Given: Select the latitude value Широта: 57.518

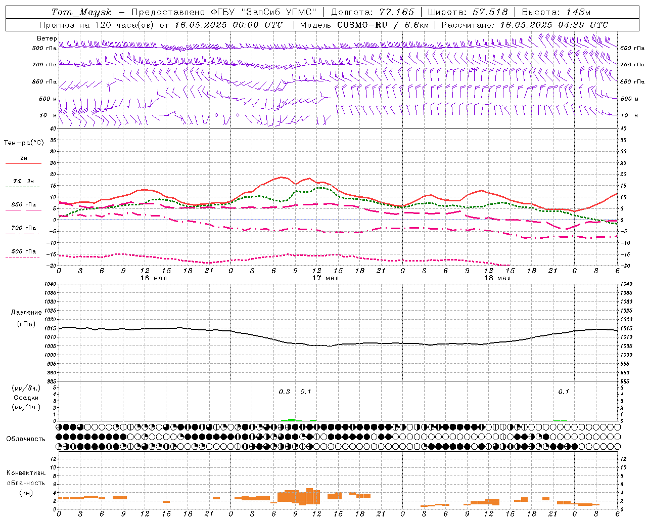Looking at the screenshot, I should 468,12.
